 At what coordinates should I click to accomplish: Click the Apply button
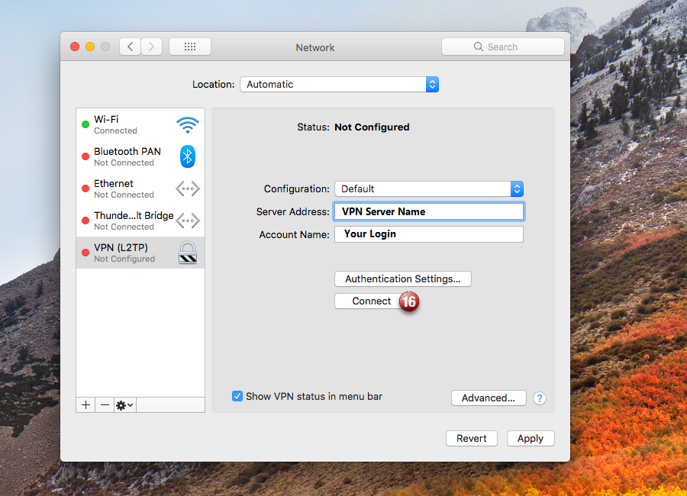click(x=531, y=438)
